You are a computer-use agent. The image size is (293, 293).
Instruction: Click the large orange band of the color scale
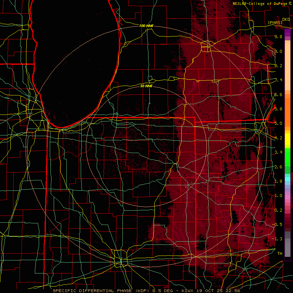point(287,113)
